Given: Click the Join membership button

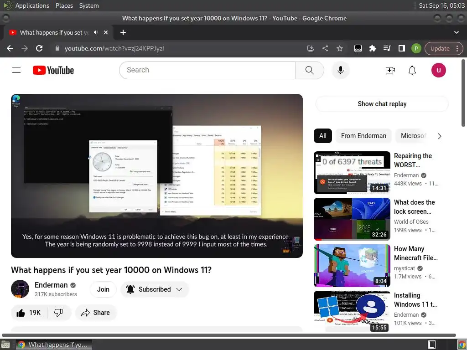Looking at the screenshot, I should coord(103,289).
